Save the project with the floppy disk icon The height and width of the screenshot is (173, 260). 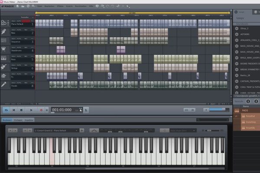pyautogui.click(x=28, y=6)
